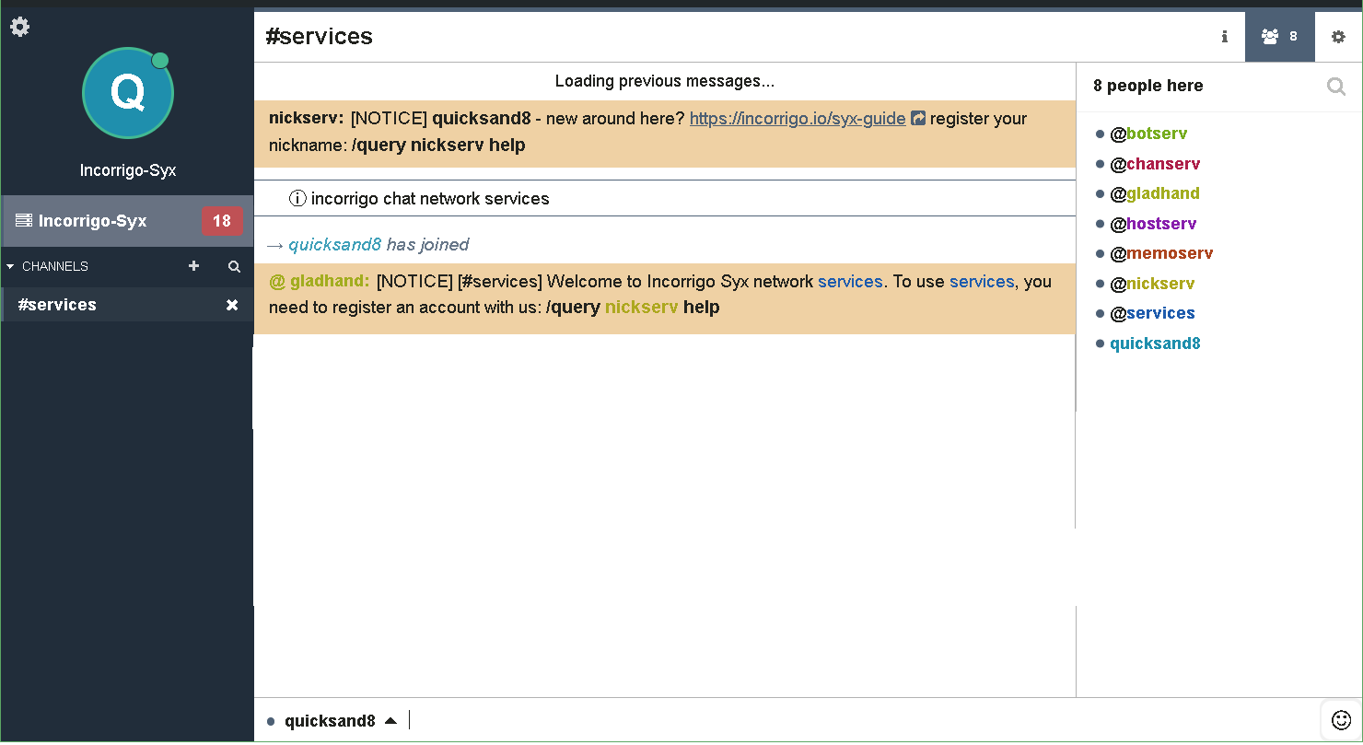The height and width of the screenshot is (745, 1363).
Task: Select the Incorrigo-Syx network entry
Action: 92,221
